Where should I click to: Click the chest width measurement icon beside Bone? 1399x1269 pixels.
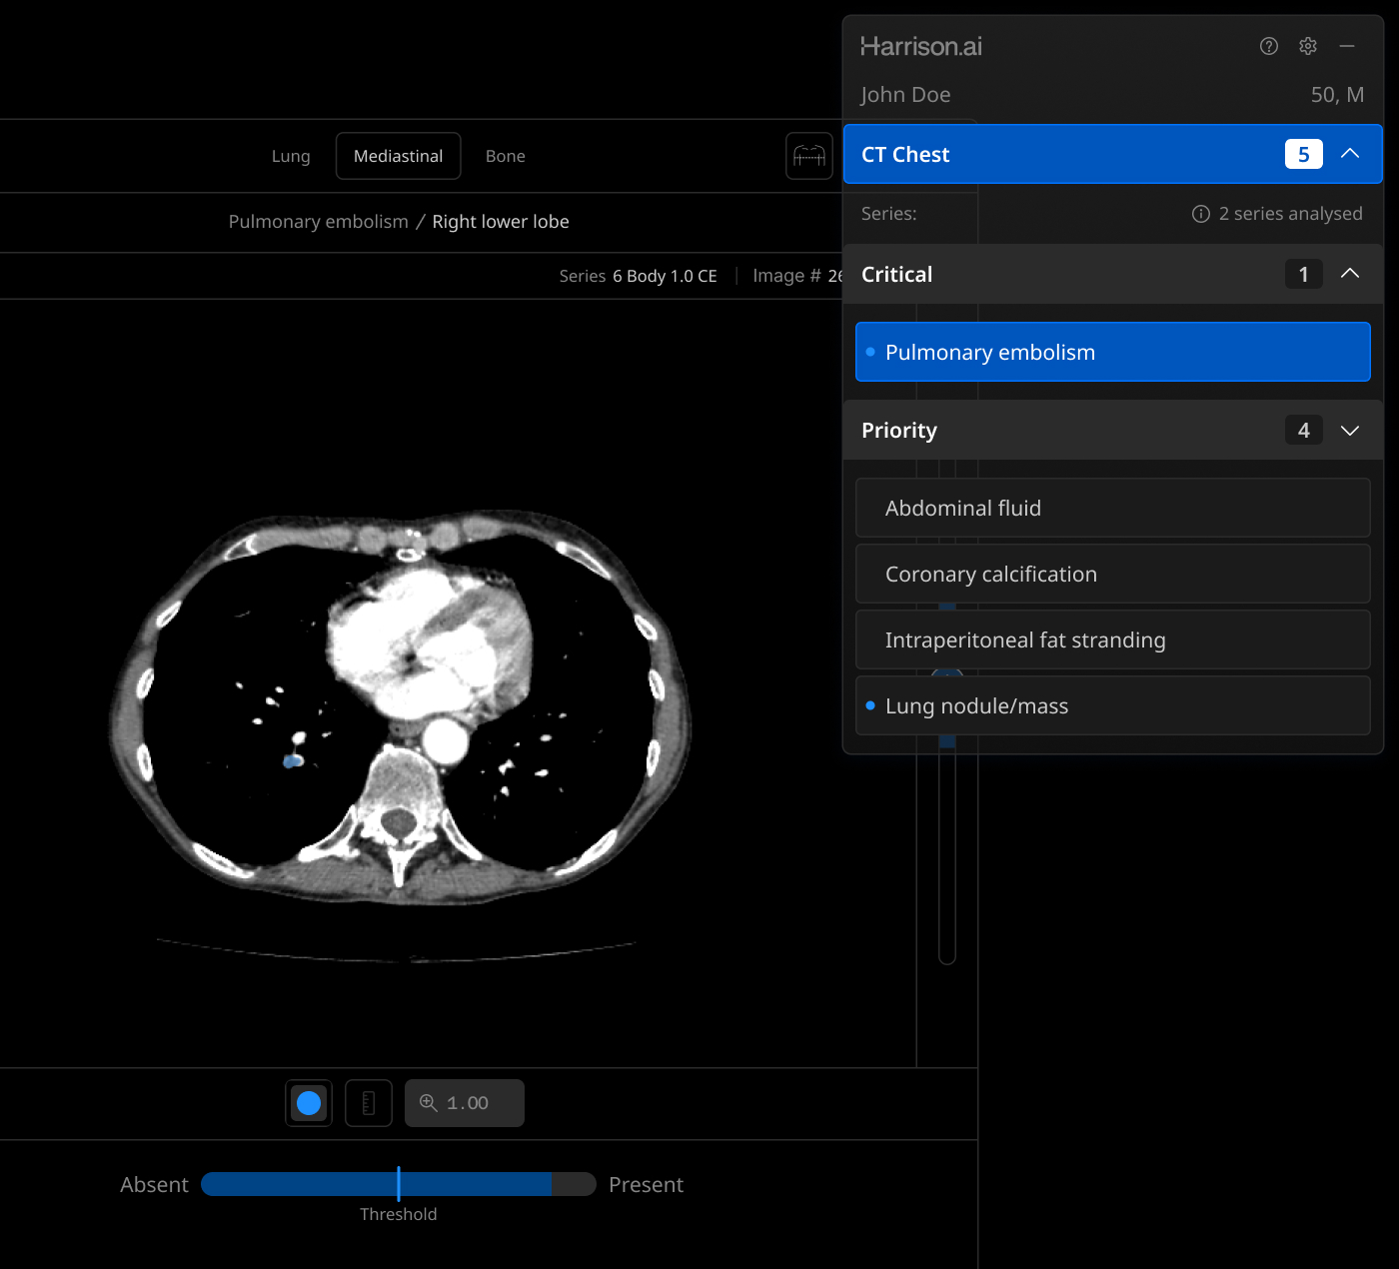[x=808, y=156]
